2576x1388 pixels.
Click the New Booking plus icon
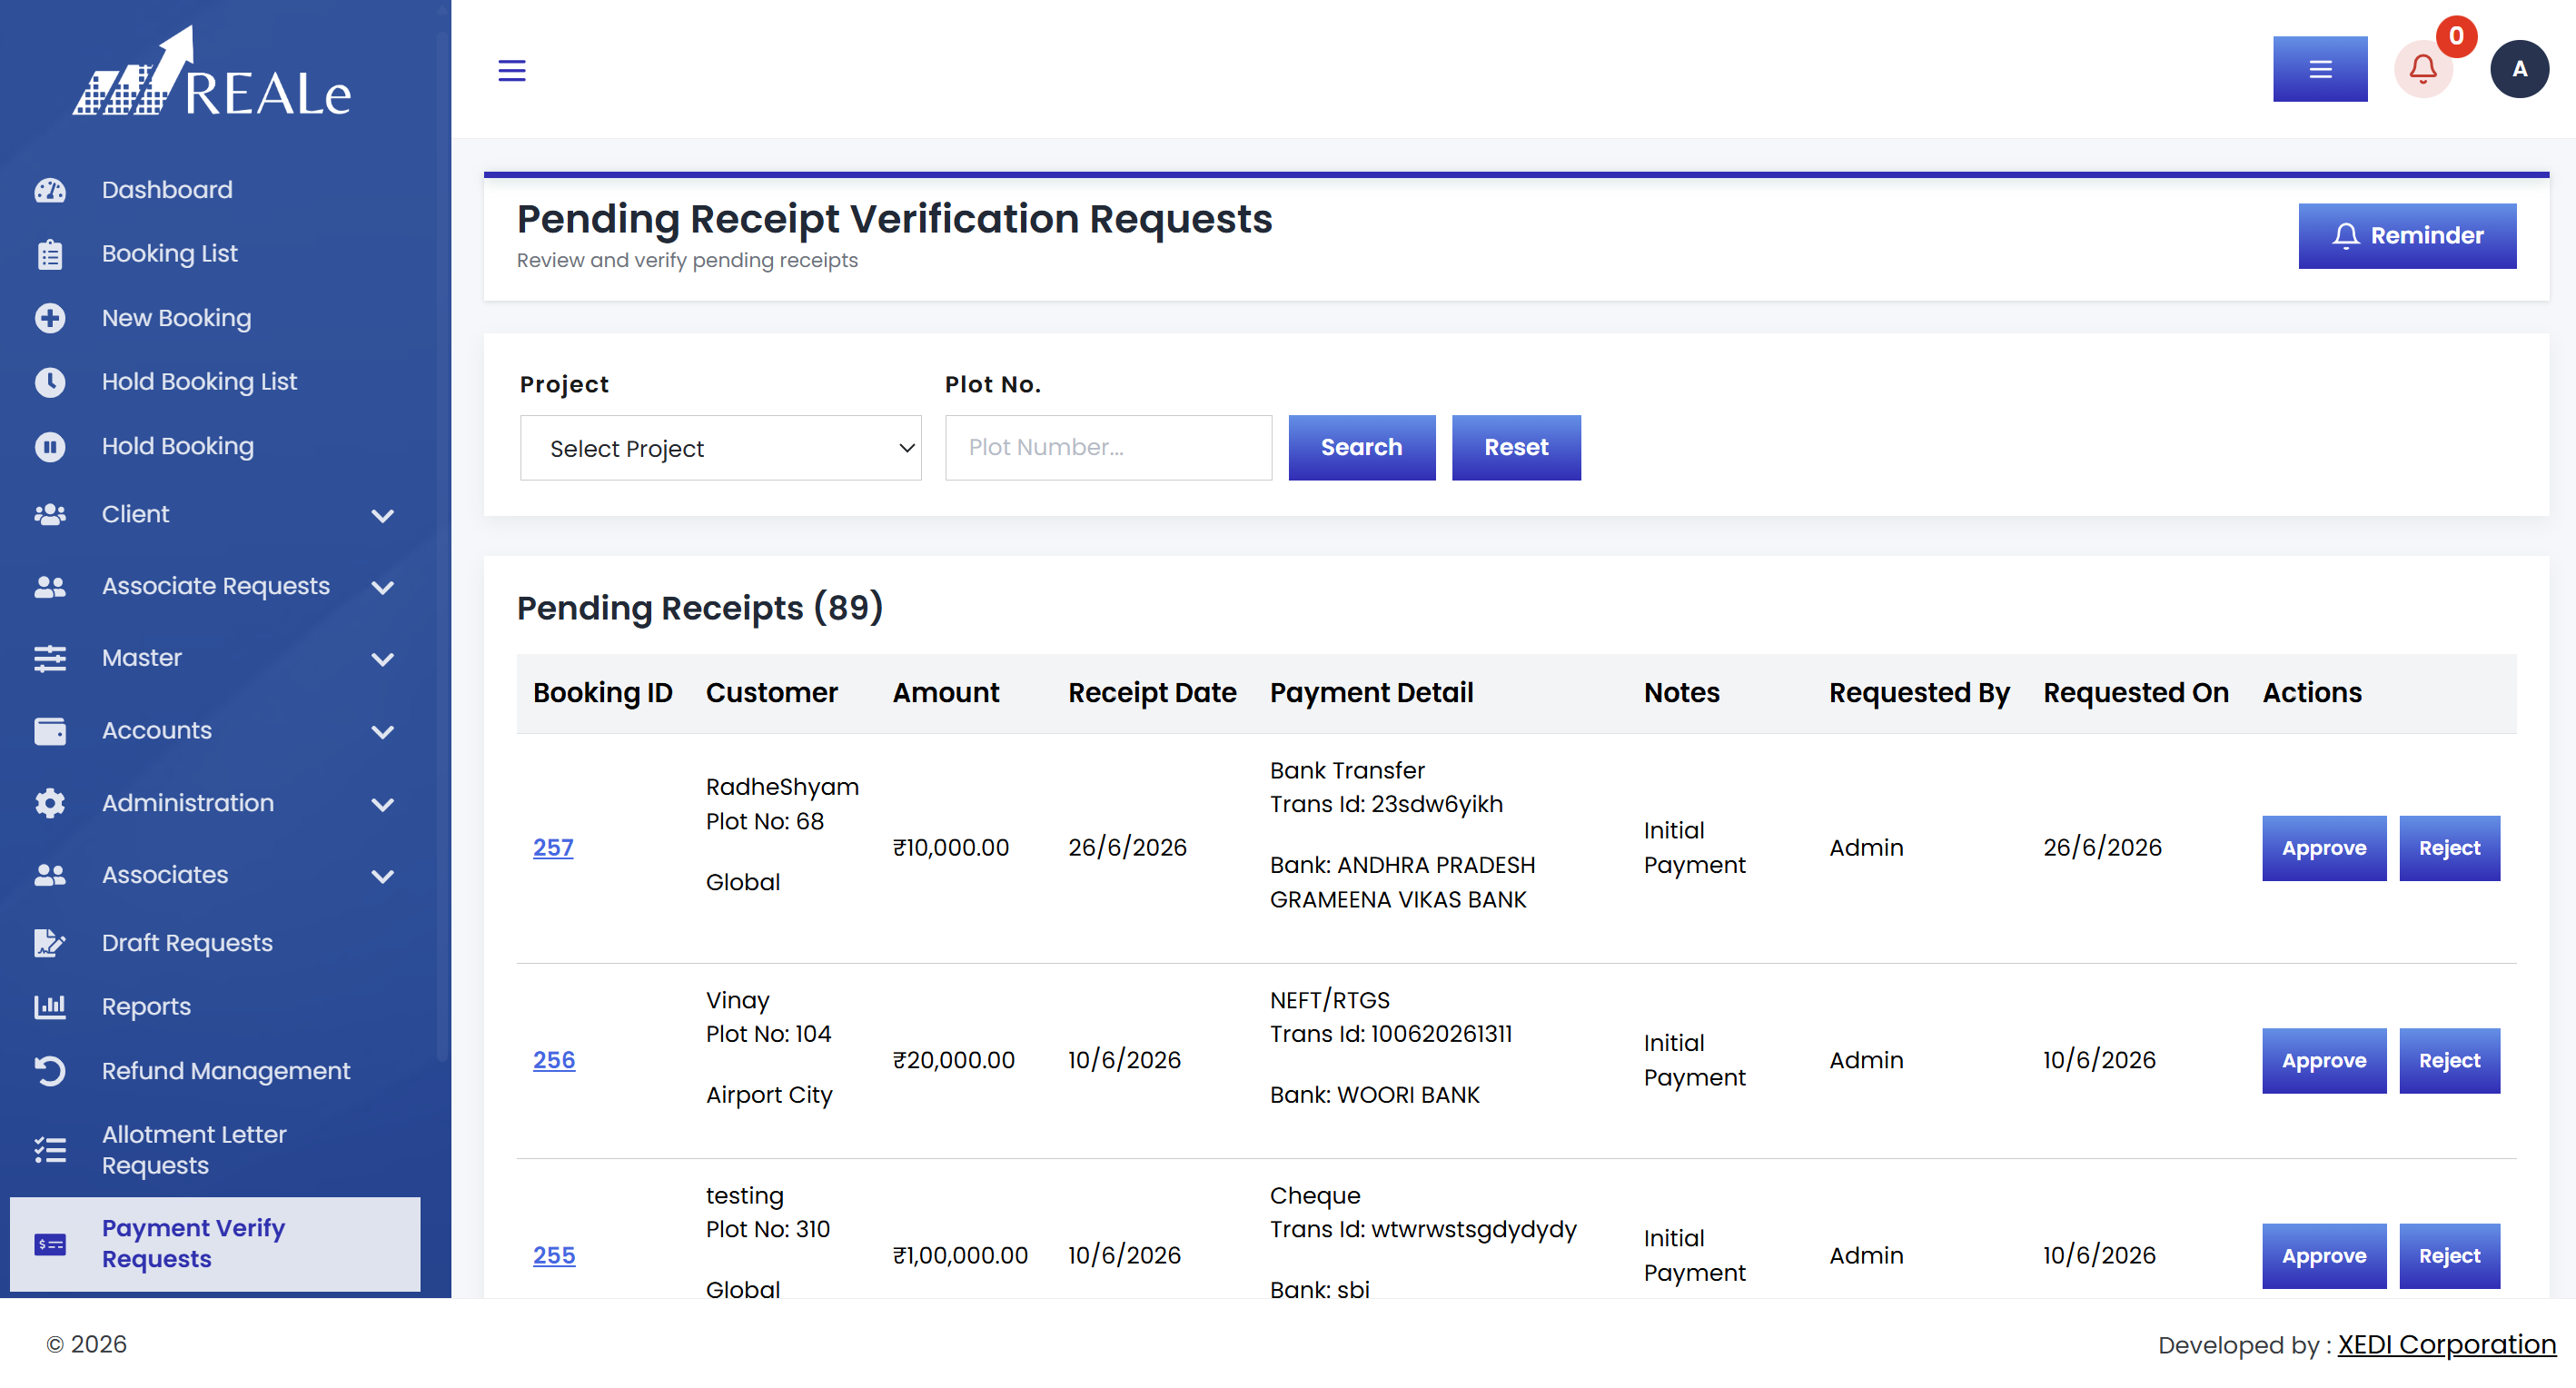point(50,318)
